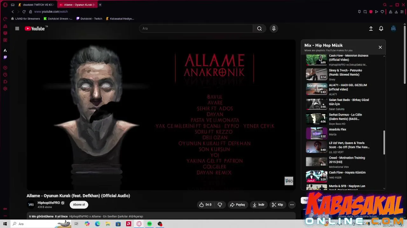The height and width of the screenshot is (228, 407).
Task: Click the site security lock icon
Action: (31, 12)
